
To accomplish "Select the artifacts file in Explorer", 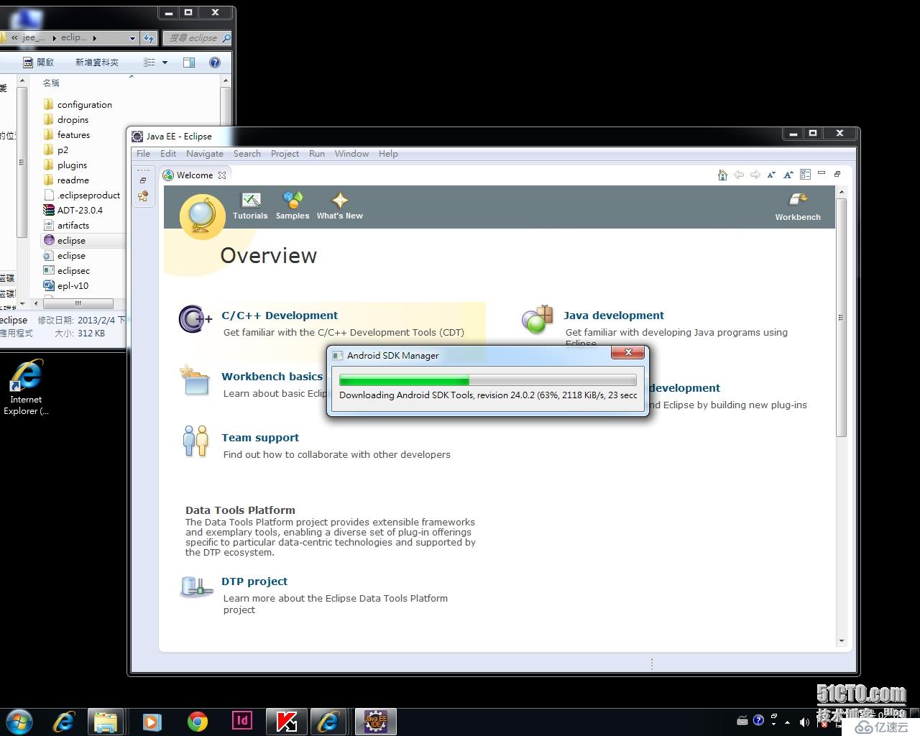I will pos(66,226).
